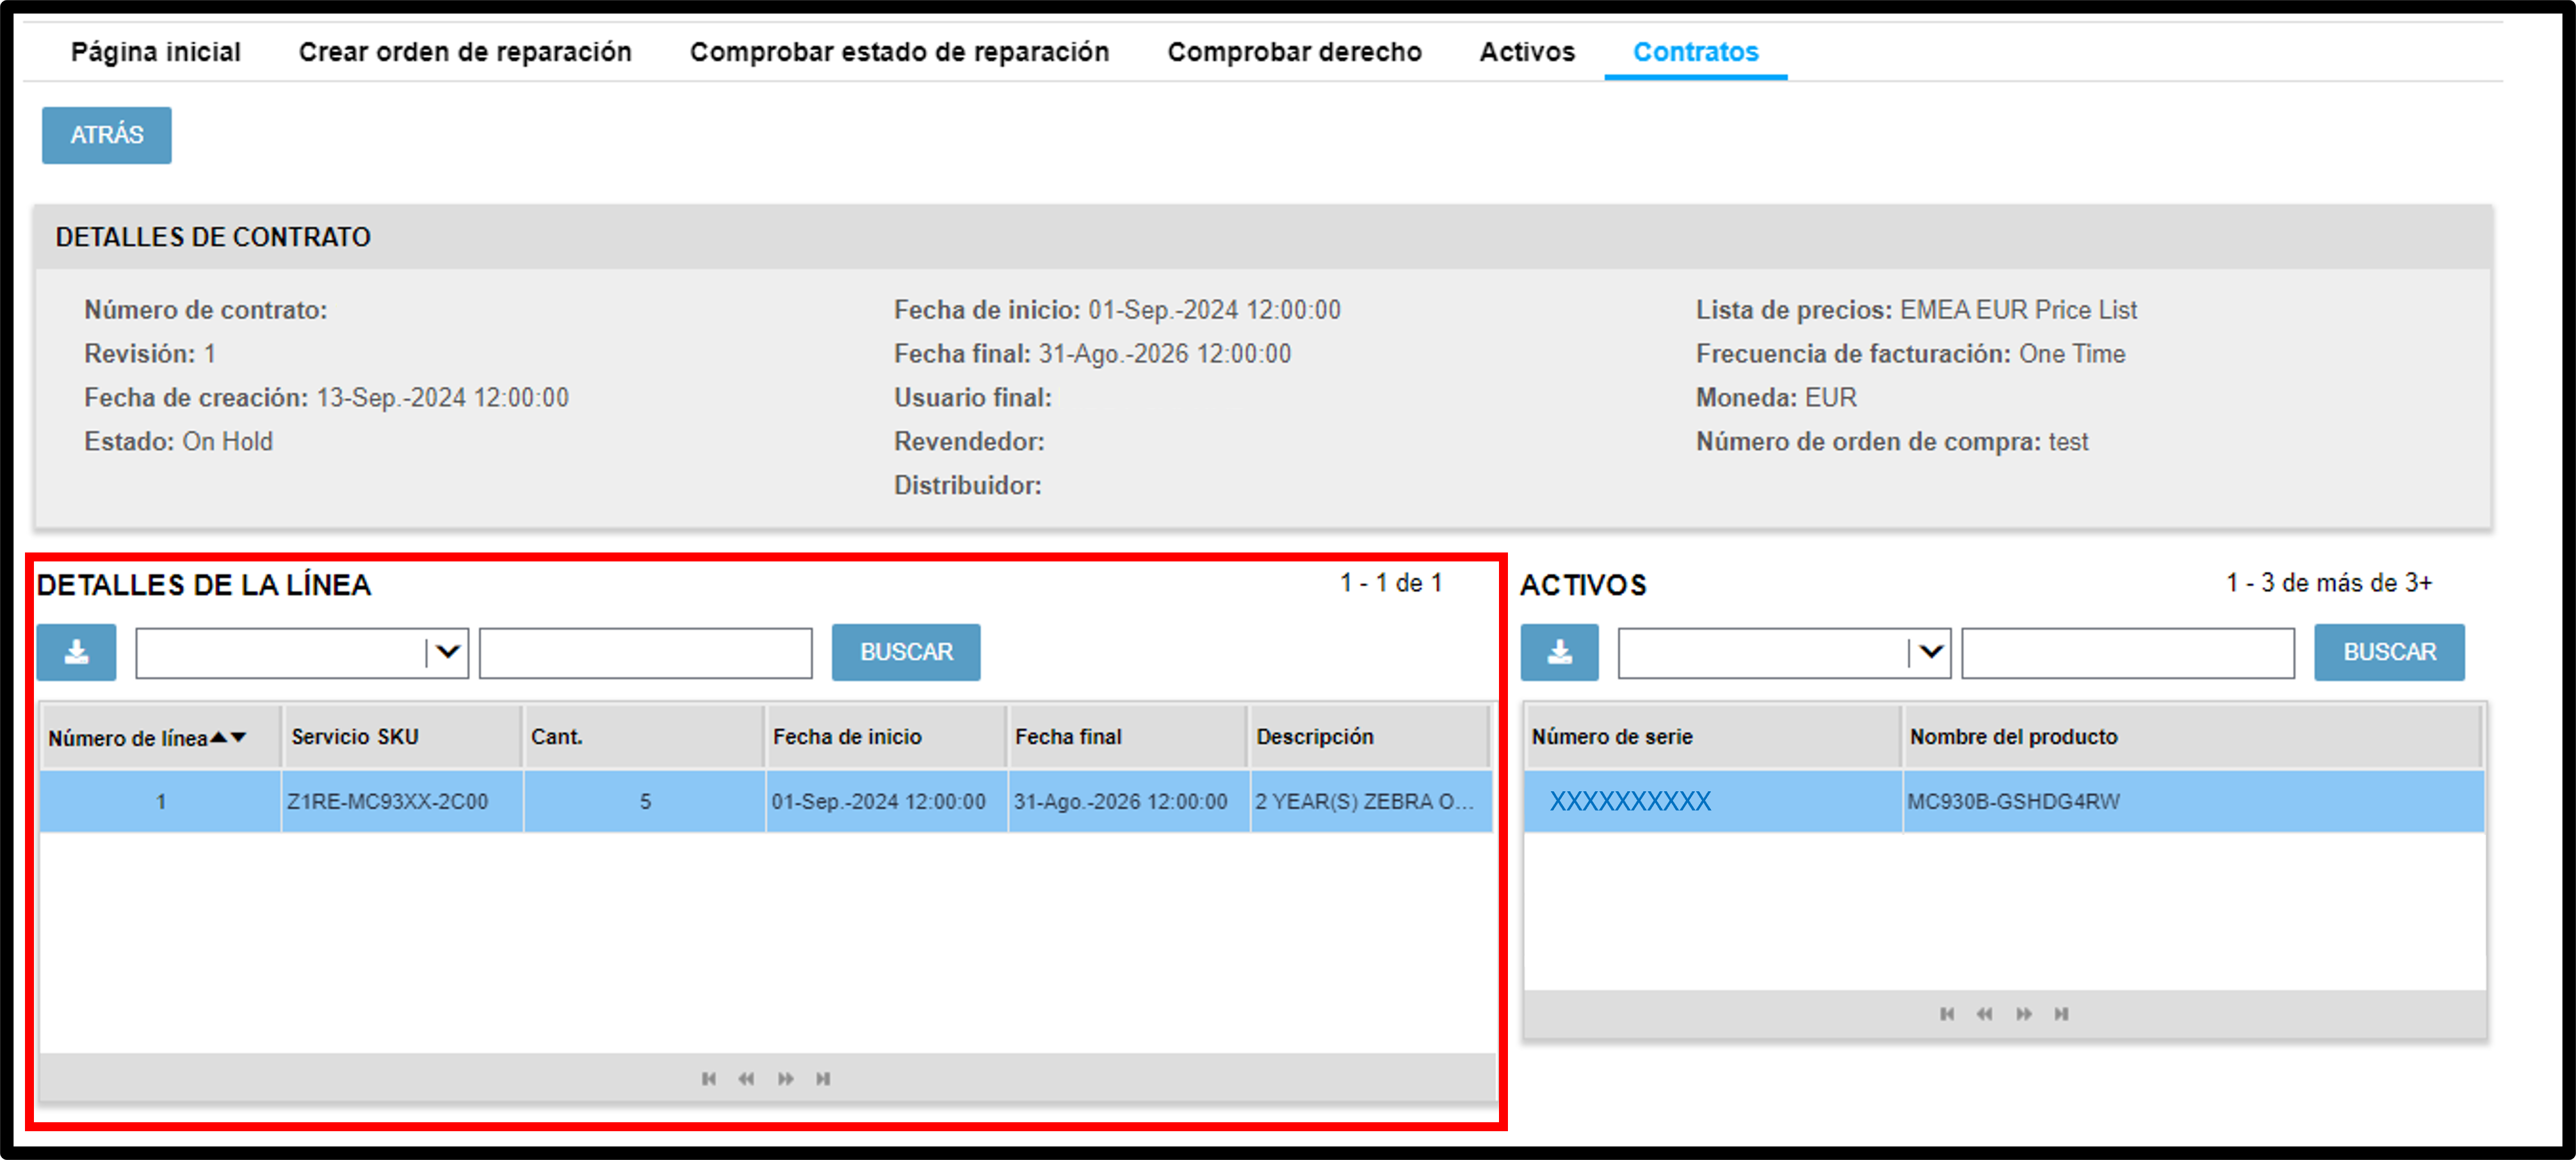Image resolution: width=2576 pixels, height=1160 pixels.
Task: Go to next page in line details pager
Action: pos(786,1078)
